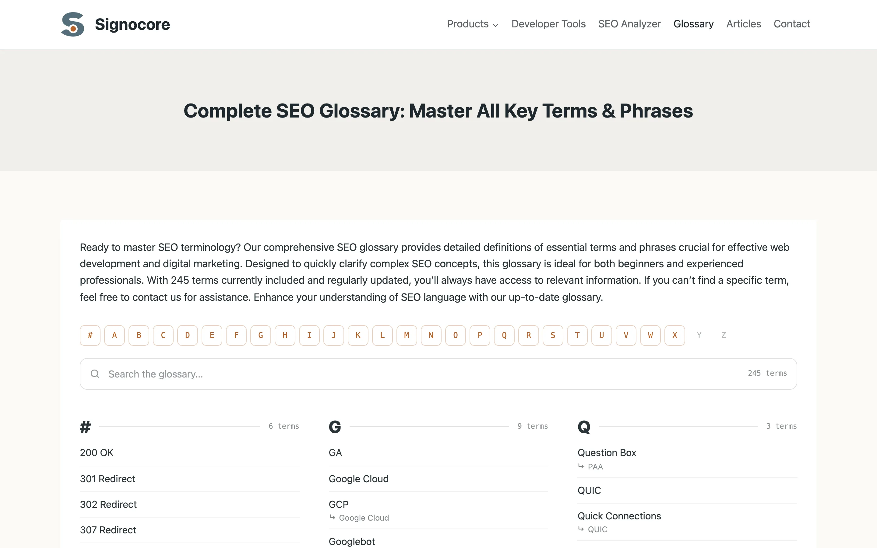Jump to letter M terms
Image resolution: width=877 pixels, height=548 pixels.
point(407,335)
